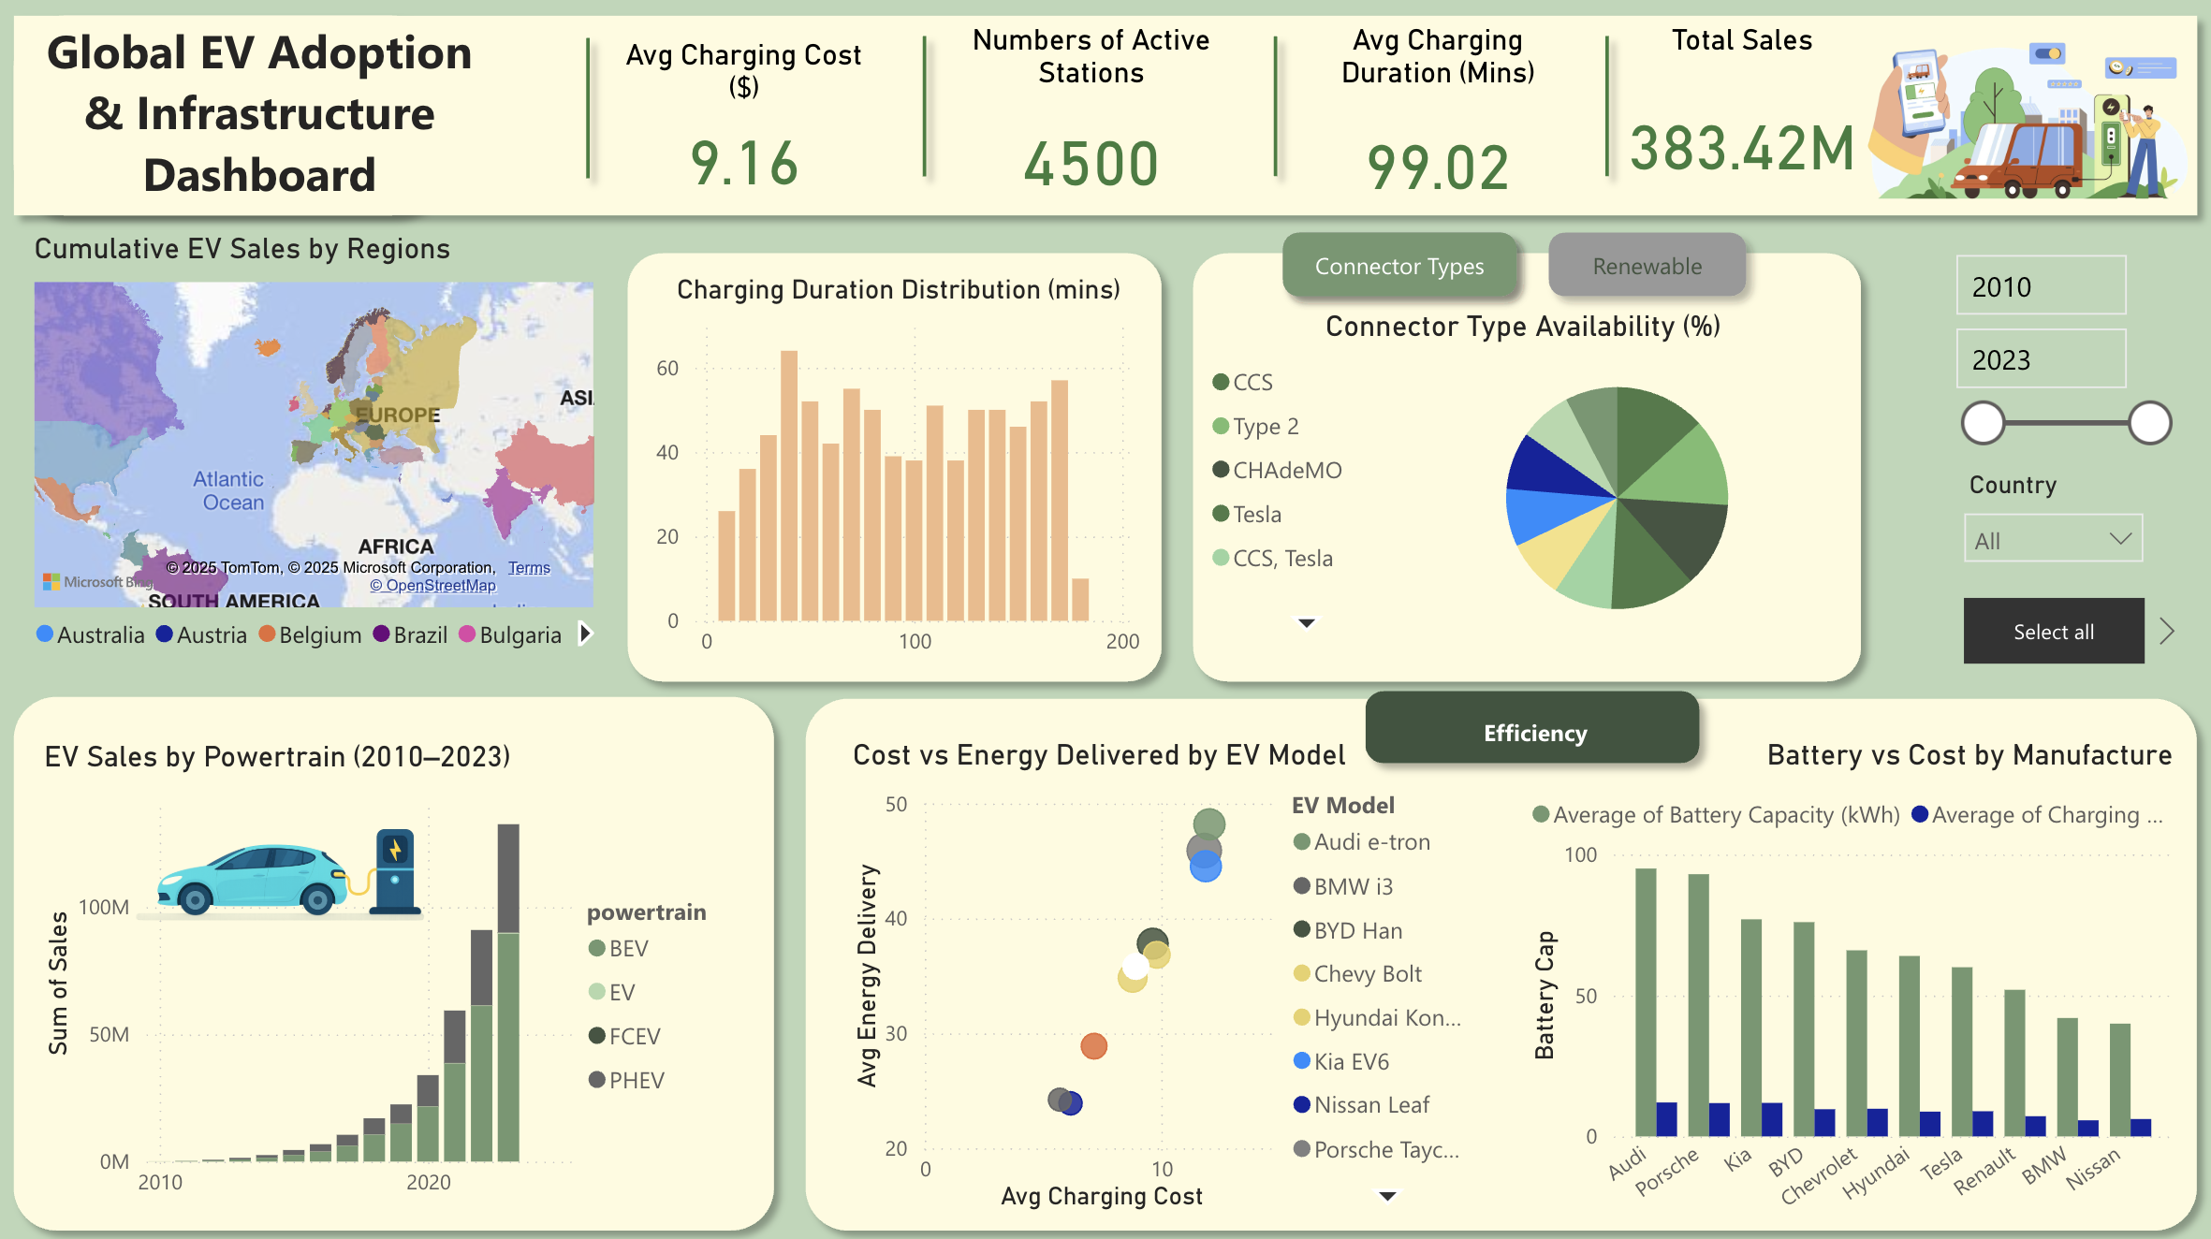This screenshot has height=1239, width=2211.
Task: Click the BEV powertrain legend marker
Action: (x=596, y=948)
